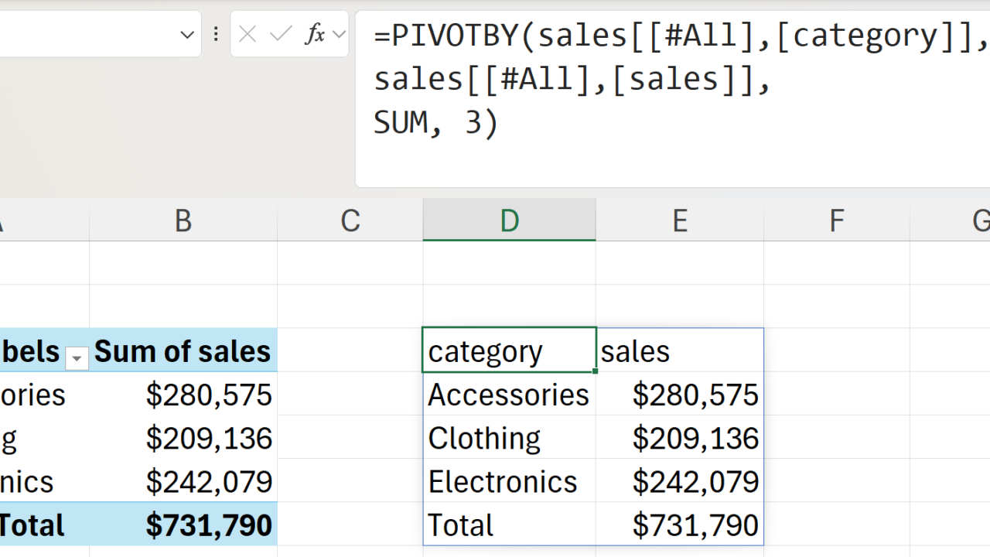990x557 pixels.
Task: Select column E header
Action: point(679,221)
